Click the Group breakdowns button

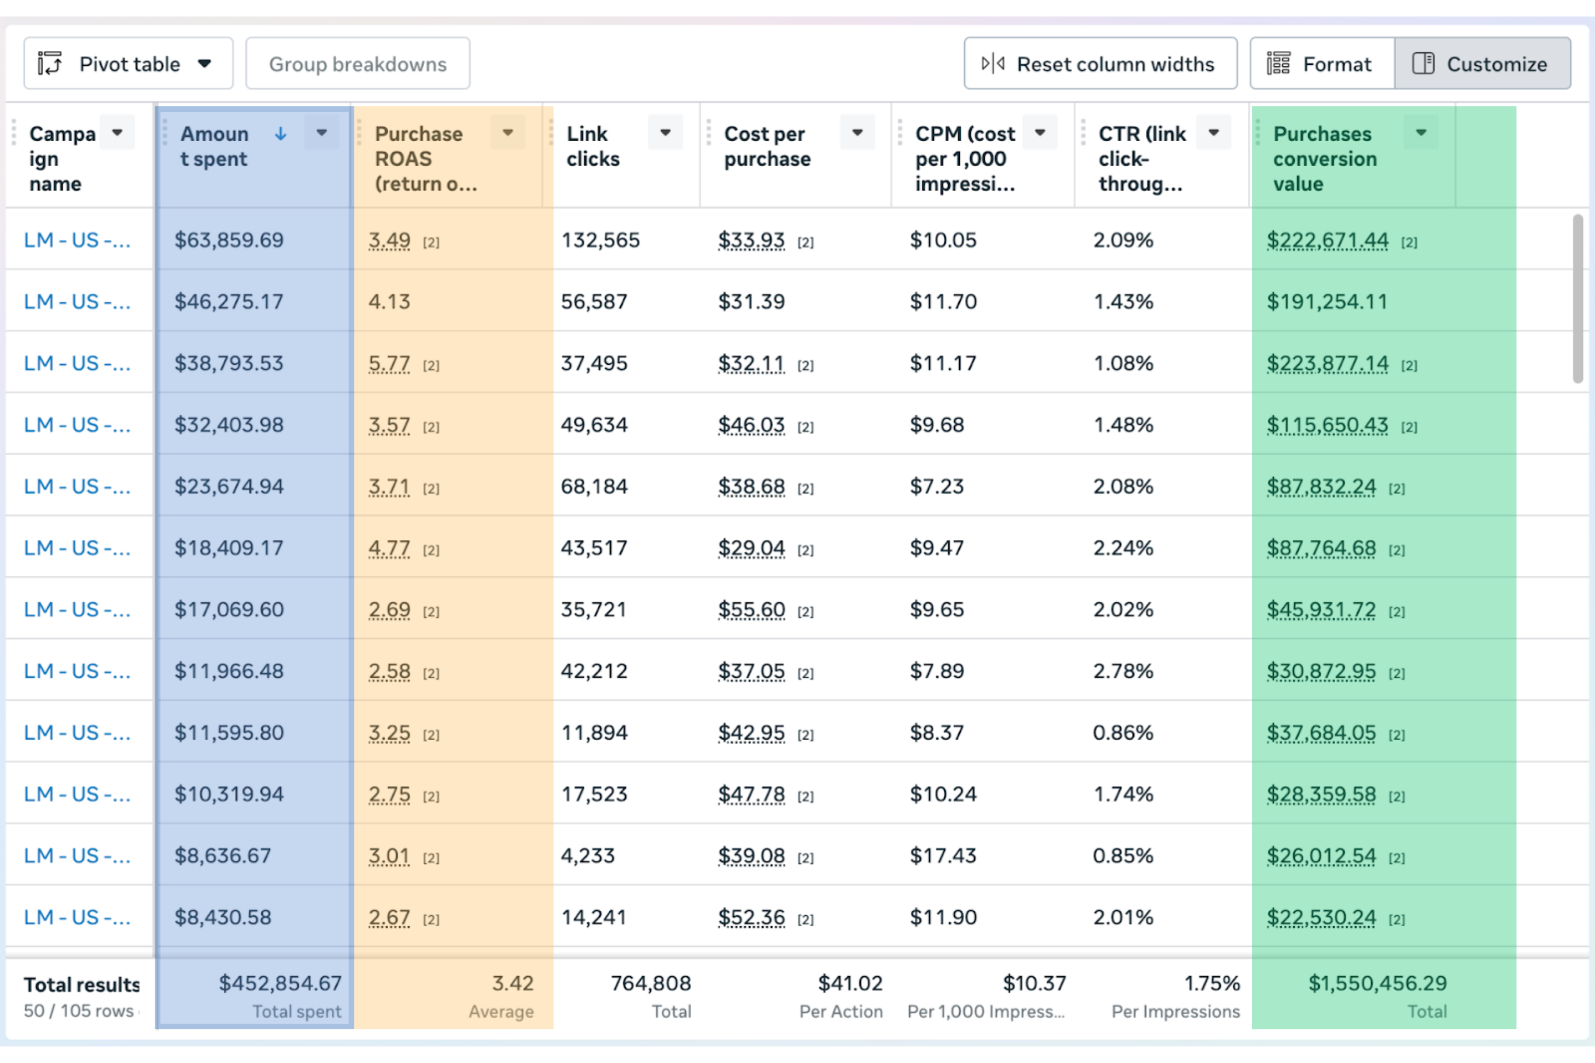357,64
